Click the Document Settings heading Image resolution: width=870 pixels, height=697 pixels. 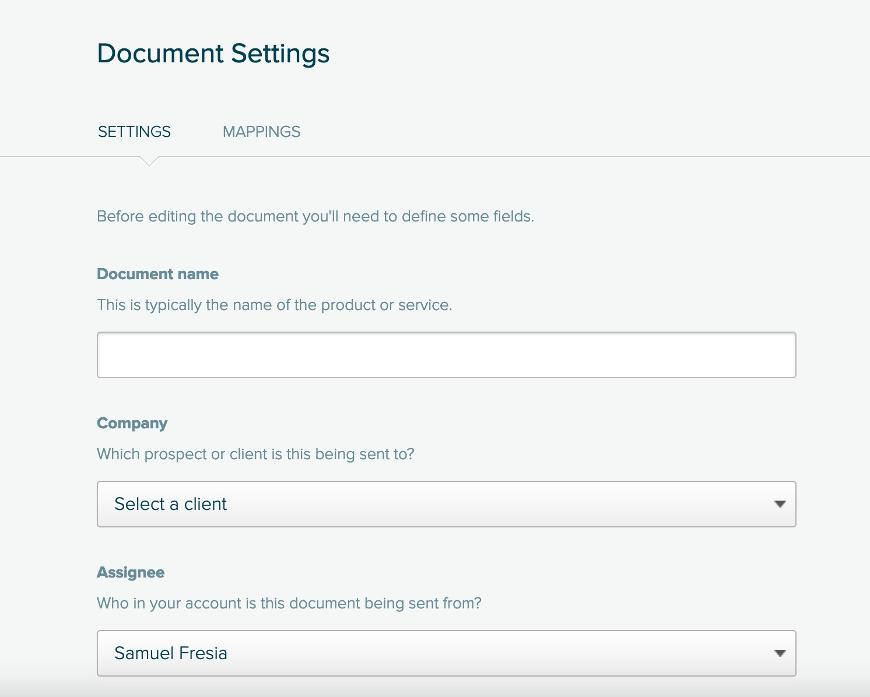(213, 53)
